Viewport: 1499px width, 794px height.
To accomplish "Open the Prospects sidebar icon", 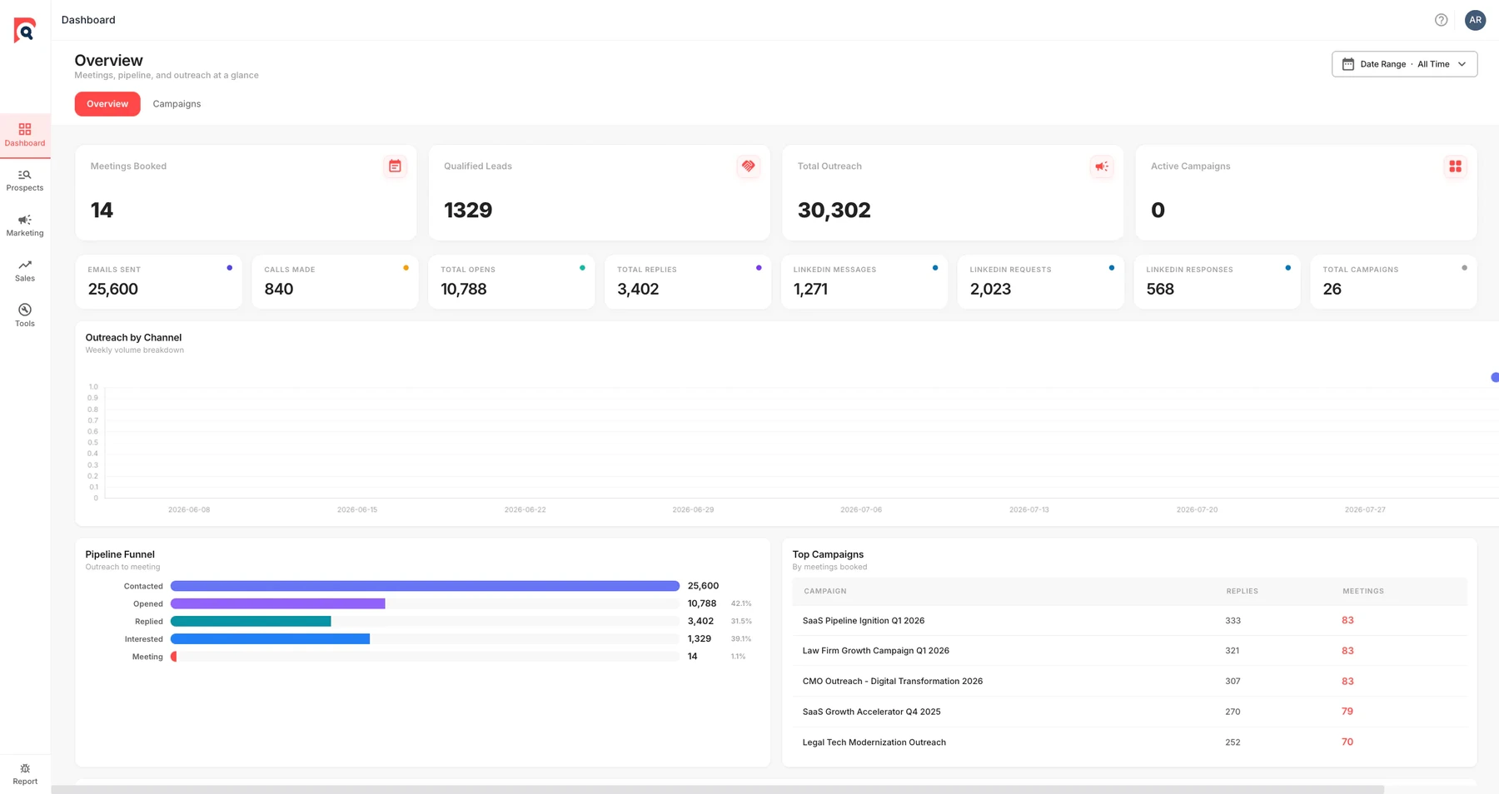I will click(25, 180).
